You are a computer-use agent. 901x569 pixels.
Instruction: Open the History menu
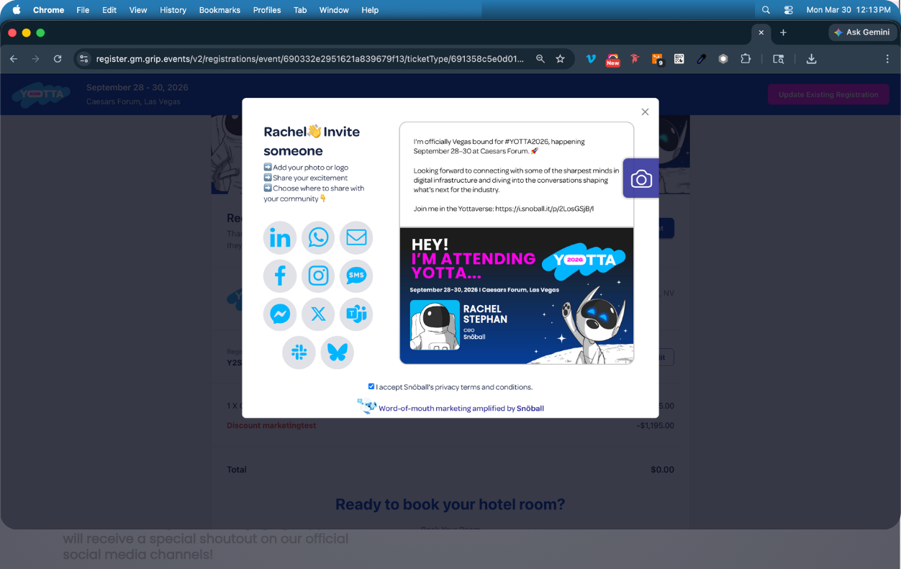coord(173,10)
